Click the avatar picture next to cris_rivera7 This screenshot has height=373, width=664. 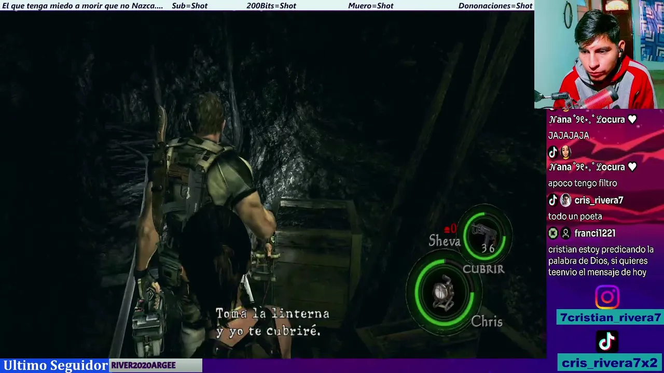565,200
